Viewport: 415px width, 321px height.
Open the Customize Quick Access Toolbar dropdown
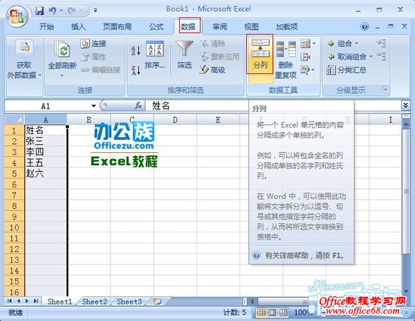[x=95, y=10]
